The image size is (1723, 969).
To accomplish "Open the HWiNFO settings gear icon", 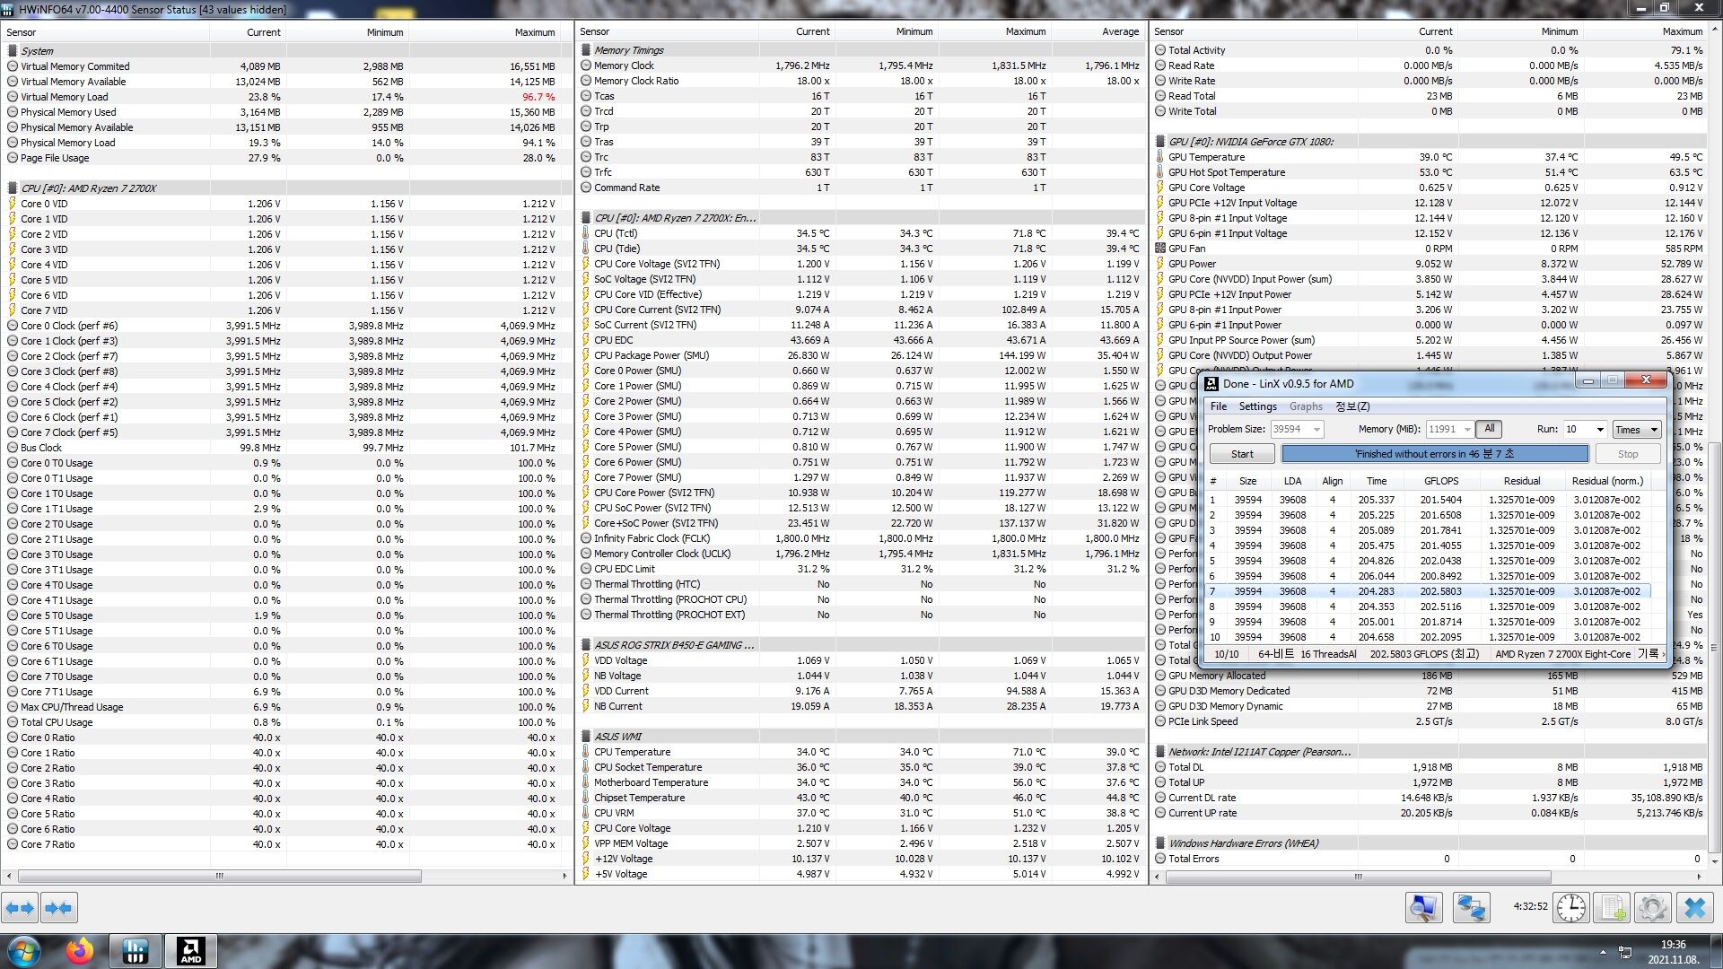I will [x=1653, y=908].
